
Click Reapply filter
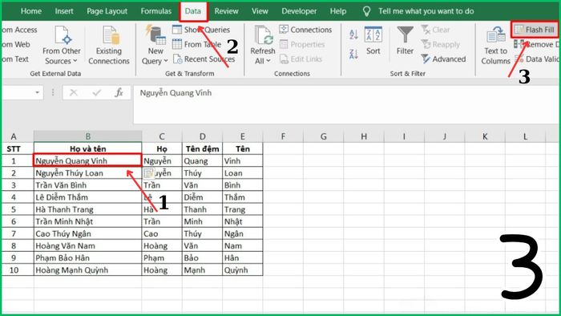[441, 44]
